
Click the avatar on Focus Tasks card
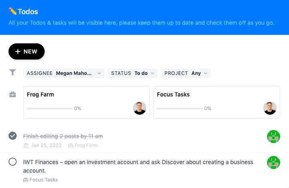[270, 108]
